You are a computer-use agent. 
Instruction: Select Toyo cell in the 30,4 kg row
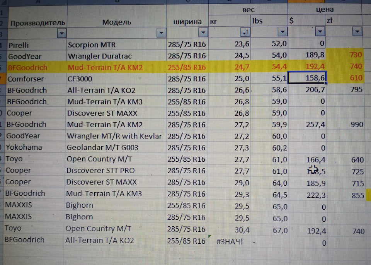click(34, 228)
